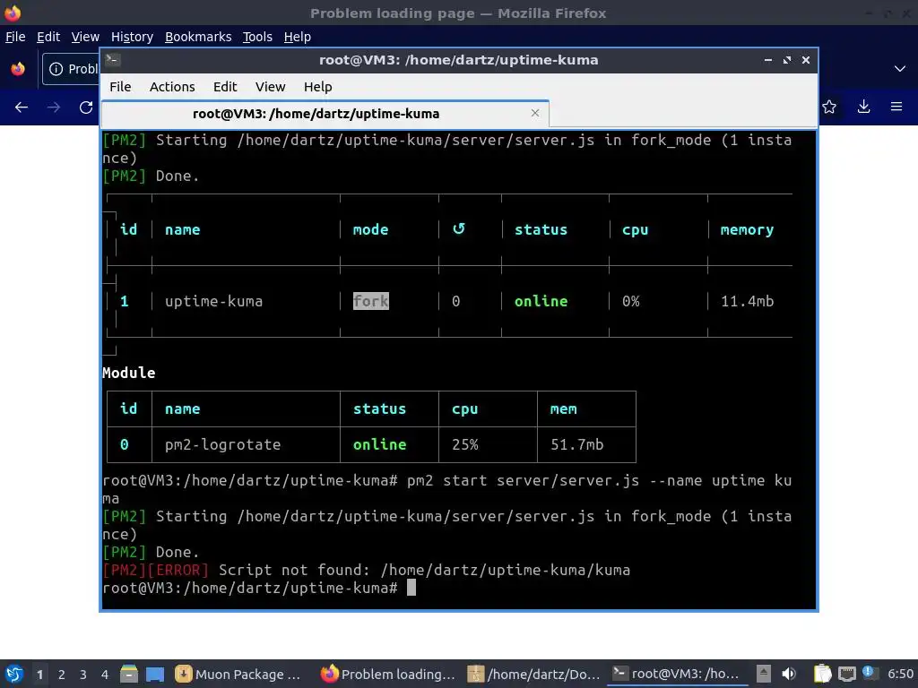The height and width of the screenshot is (688, 918).
Task: Select the Problem loading page Firefox tab
Action: coord(72,69)
